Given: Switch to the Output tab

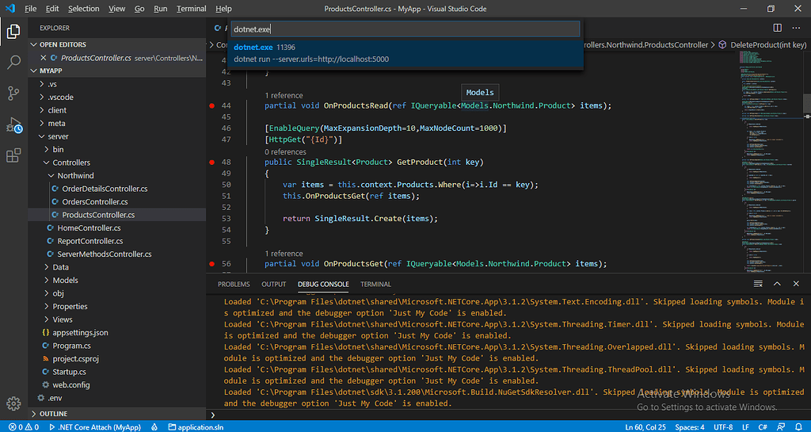Looking at the screenshot, I should 273,284.
